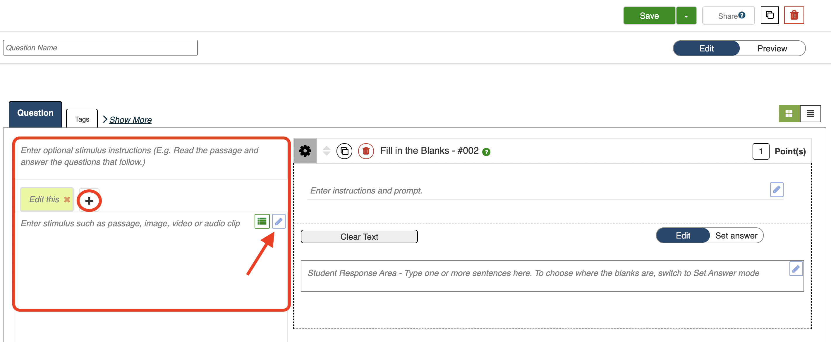Viewport: 831px width, 342px height.
Task: Click the green list icon in stimulus
Action: 262,222
